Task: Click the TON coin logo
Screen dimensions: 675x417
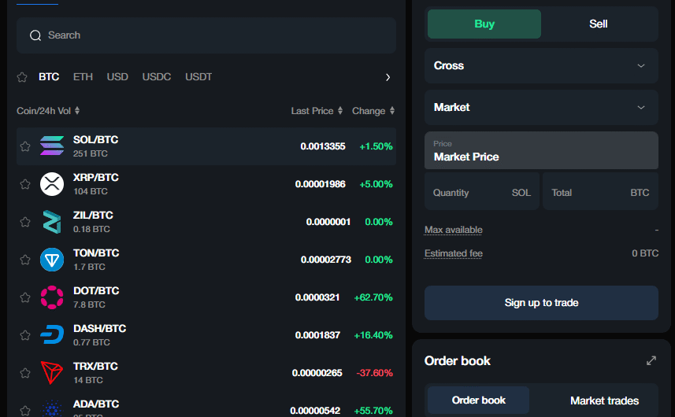Action: click(52, 260)
